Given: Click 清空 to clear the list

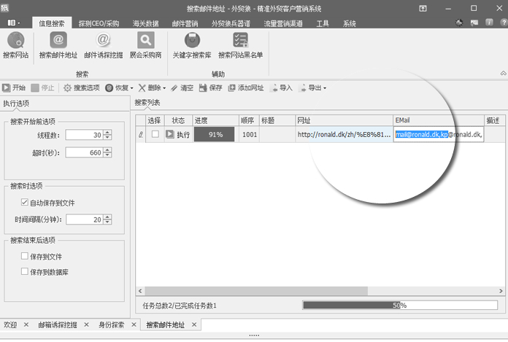Looking at the screenshot, I should click(x=182, y=88).
